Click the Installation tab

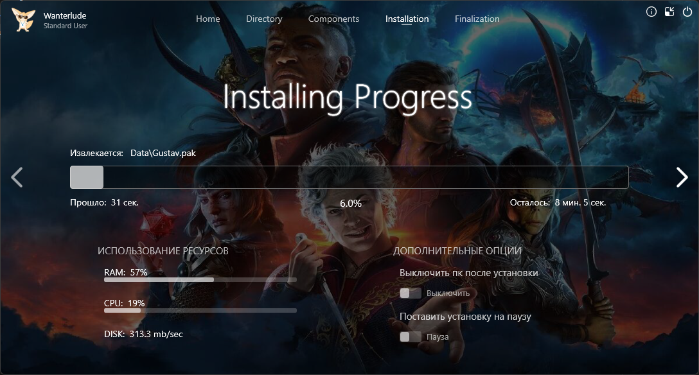[x=407, y=19]
